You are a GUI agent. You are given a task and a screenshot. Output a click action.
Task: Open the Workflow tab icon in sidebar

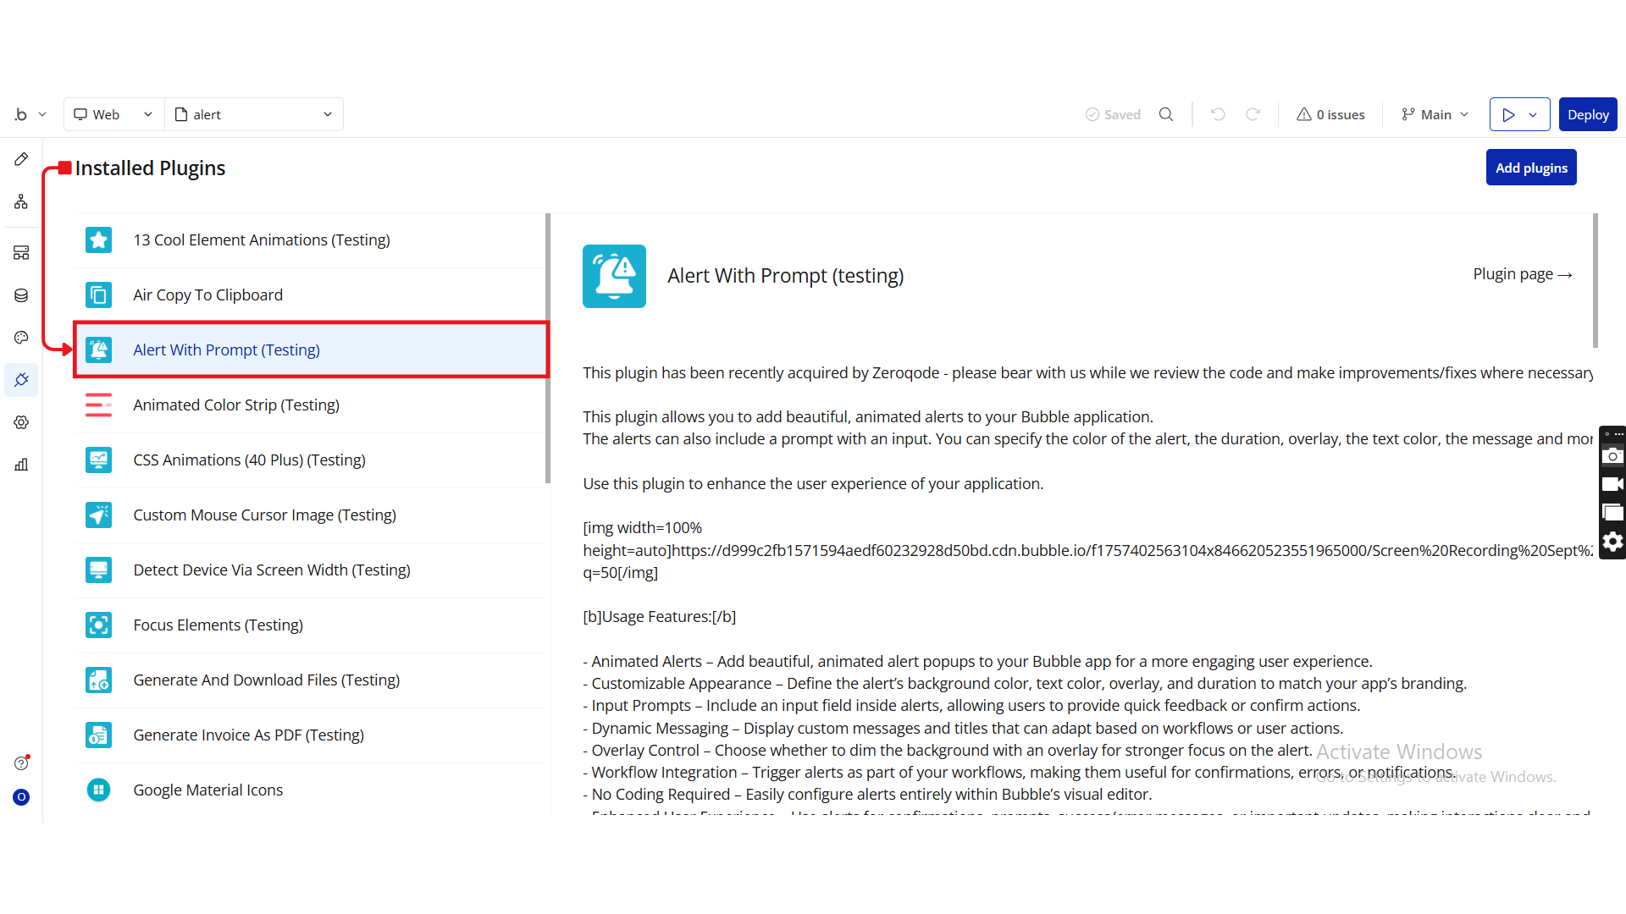pos(21,201)
